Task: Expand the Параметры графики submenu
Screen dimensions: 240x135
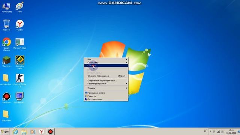Action: click(x=106, y=84)
